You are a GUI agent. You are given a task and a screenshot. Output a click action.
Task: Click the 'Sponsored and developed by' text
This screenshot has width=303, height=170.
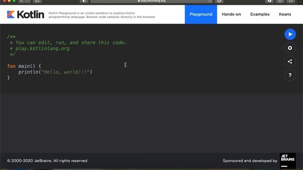(x=250, y=161)
